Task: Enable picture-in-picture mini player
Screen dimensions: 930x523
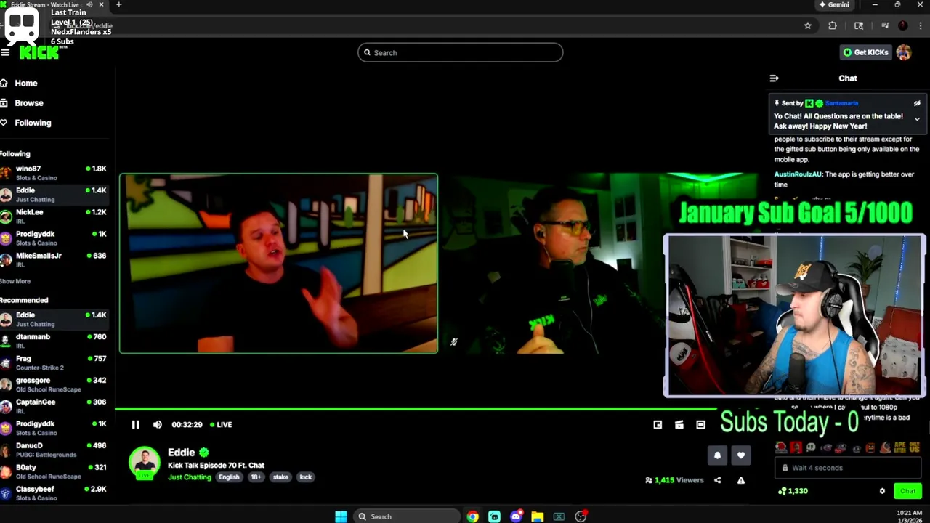Action: 658,425
